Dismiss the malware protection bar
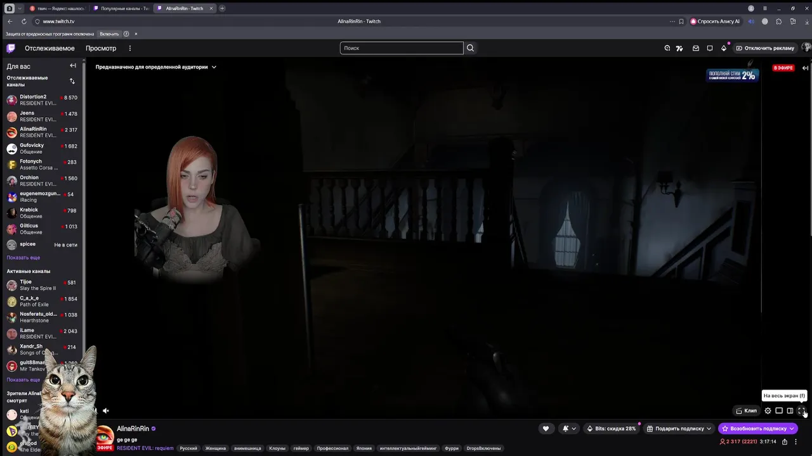The width and height of the screenshot is (812, 456). tap(136, 34)
